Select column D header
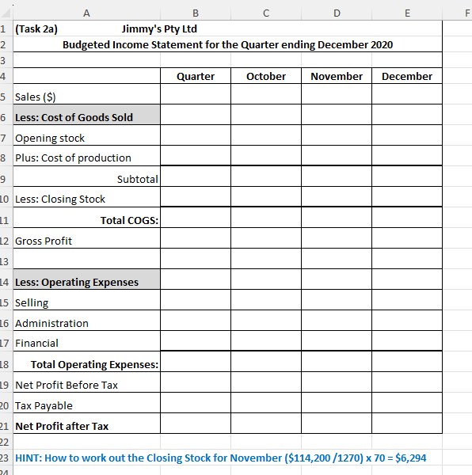Viewport: 472px width, 475px height. [x=337, y=13]
